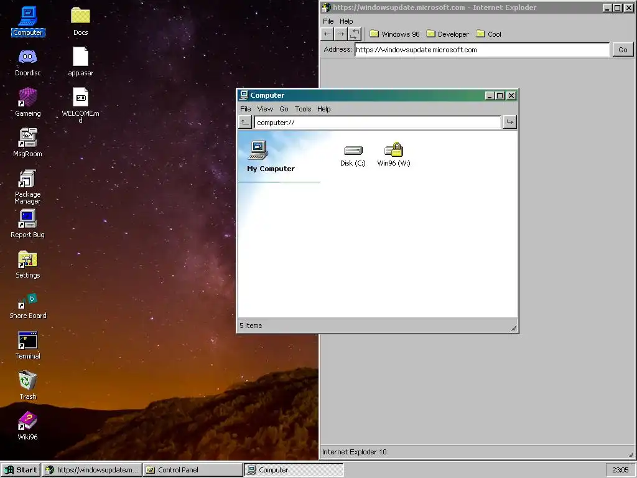The height and width of the screenshot is (478, 637).
Task: Launch the Report Bug shortcut
Action: 27,223
